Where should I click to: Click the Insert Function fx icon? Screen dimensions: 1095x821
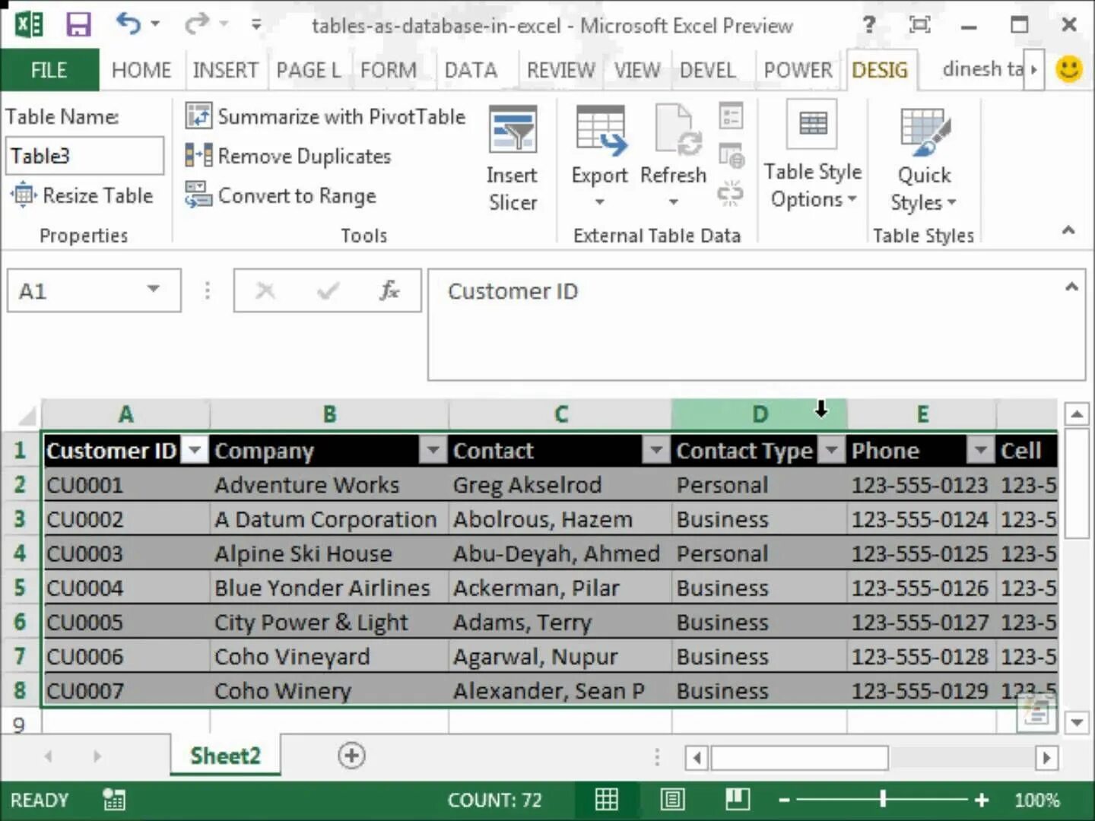coord(389,290)
